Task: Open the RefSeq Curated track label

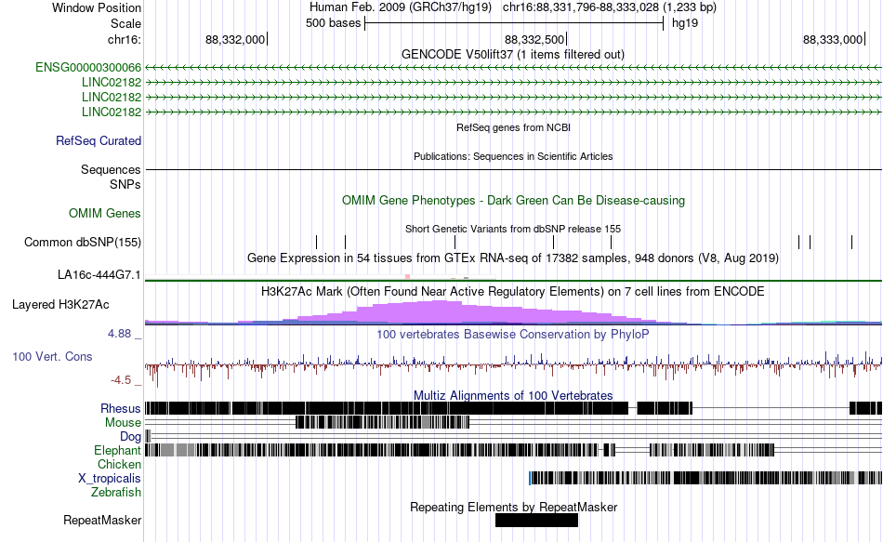Action: pyautogui.click(x=99, y=141)
